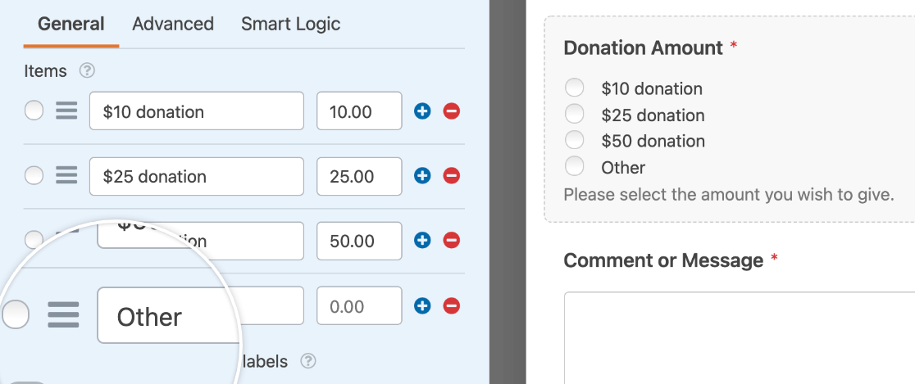
Task: Set $25 donation as default choice
Action: tap(34, 175)
